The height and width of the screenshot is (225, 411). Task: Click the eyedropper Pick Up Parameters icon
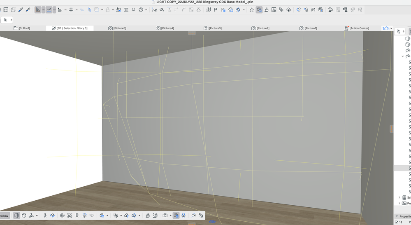pos(21,10)
